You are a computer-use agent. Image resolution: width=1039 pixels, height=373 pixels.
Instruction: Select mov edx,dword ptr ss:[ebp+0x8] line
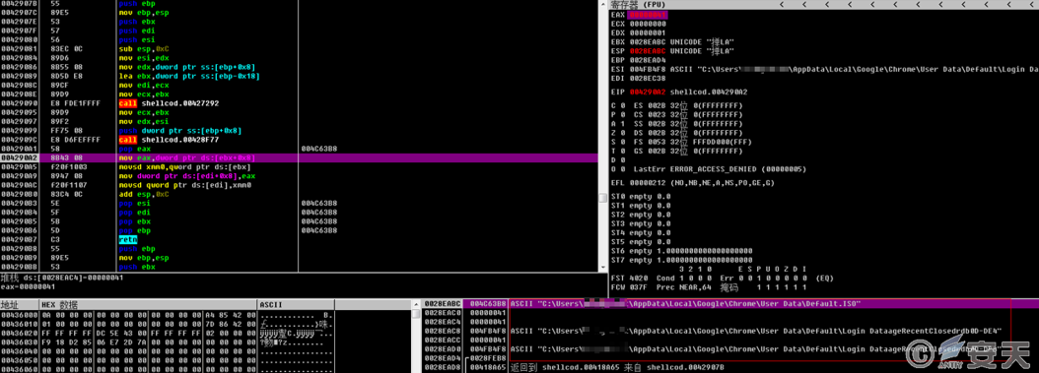click(x=187, y=67)
